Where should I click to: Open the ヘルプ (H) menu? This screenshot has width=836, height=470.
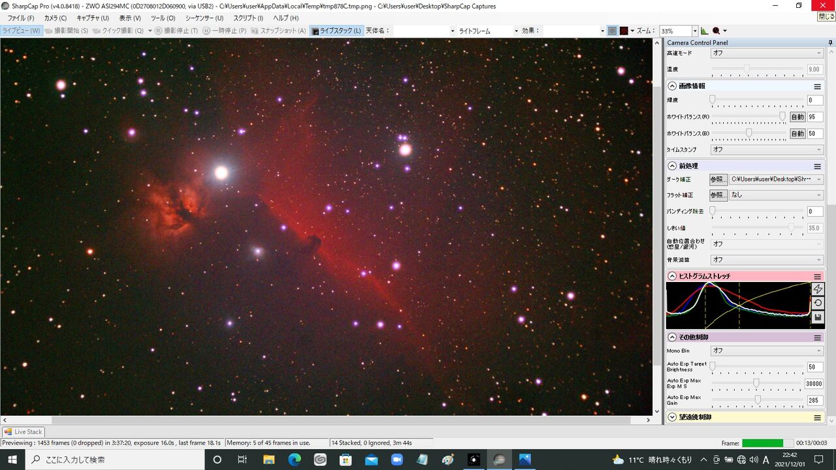tap(285, 18)
